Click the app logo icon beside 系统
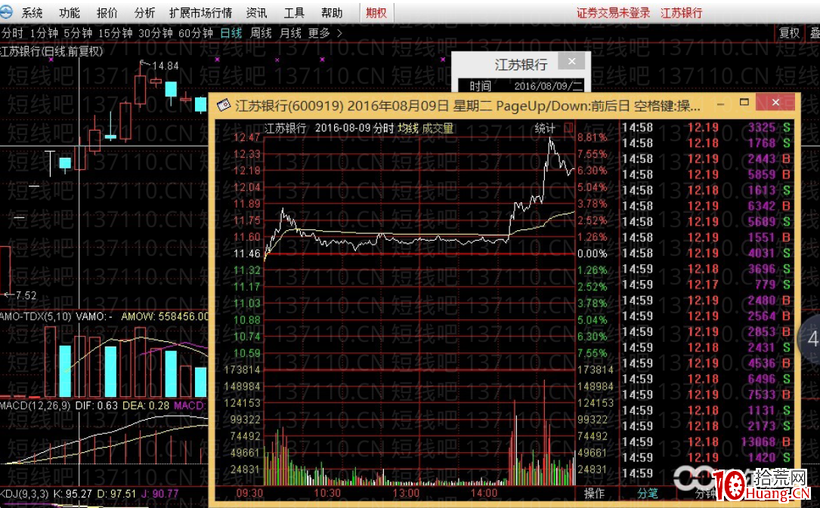 click(x=8, y=12)
